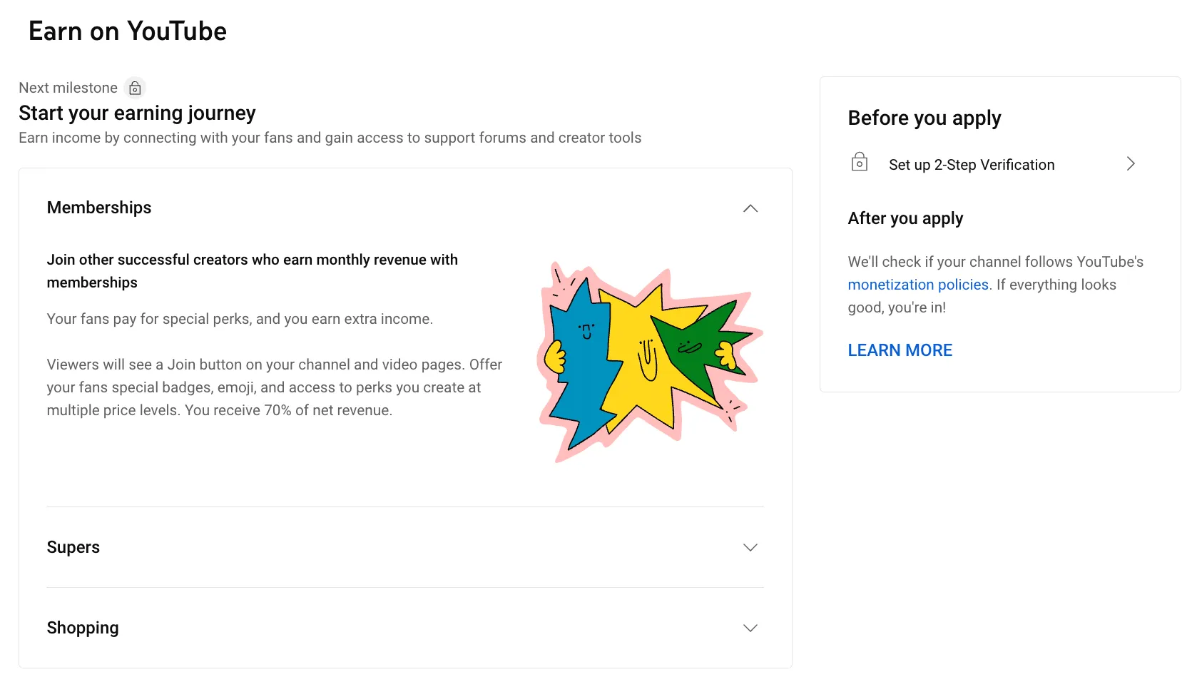Viewport: 1197px width, 682px height.
Task: Click the After you apply heading
Action: point(905,218)
